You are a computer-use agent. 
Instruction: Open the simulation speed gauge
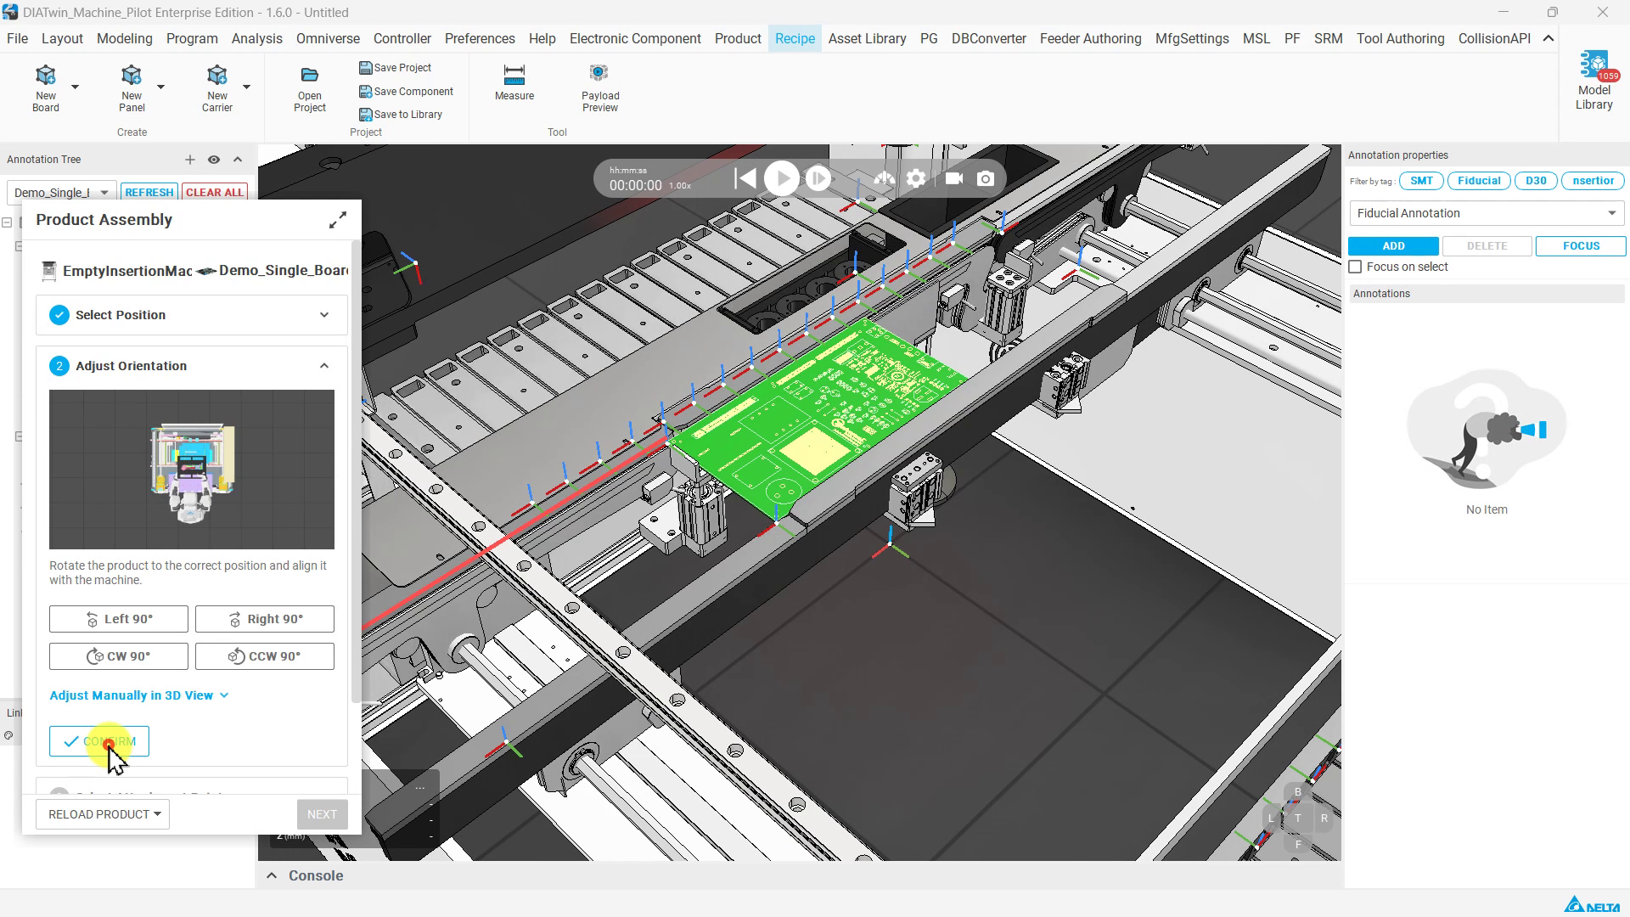pyautogui.click(x=885, y=179)
